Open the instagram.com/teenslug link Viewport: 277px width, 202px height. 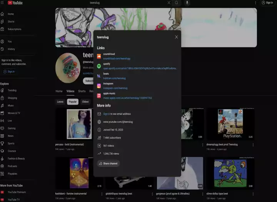coord(115,88)
